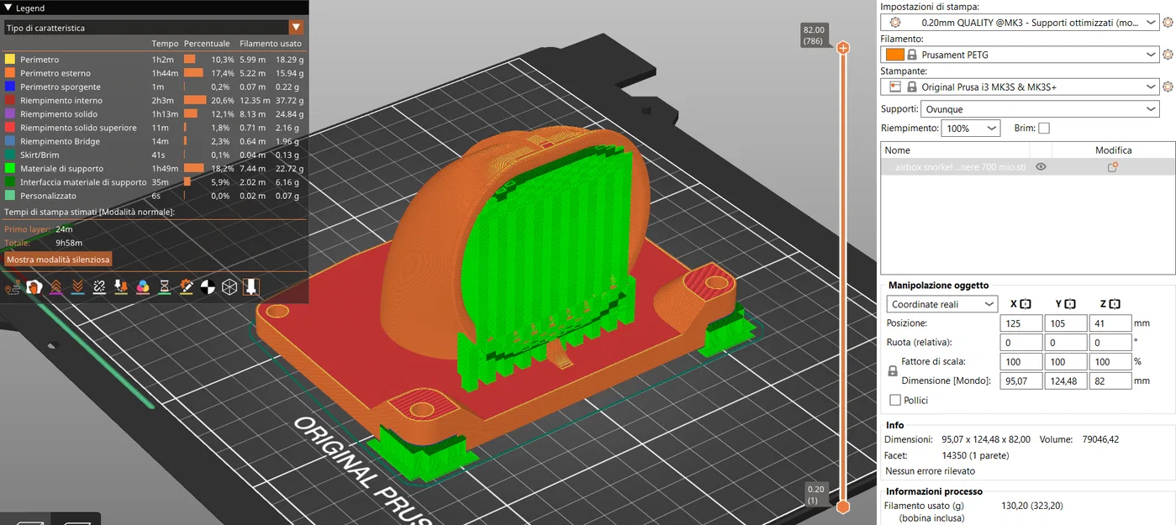This screenshot has width=1176, height=525.
Task: Toggle visibility of the airbox snorkel object
Action: pos(1041,167)
